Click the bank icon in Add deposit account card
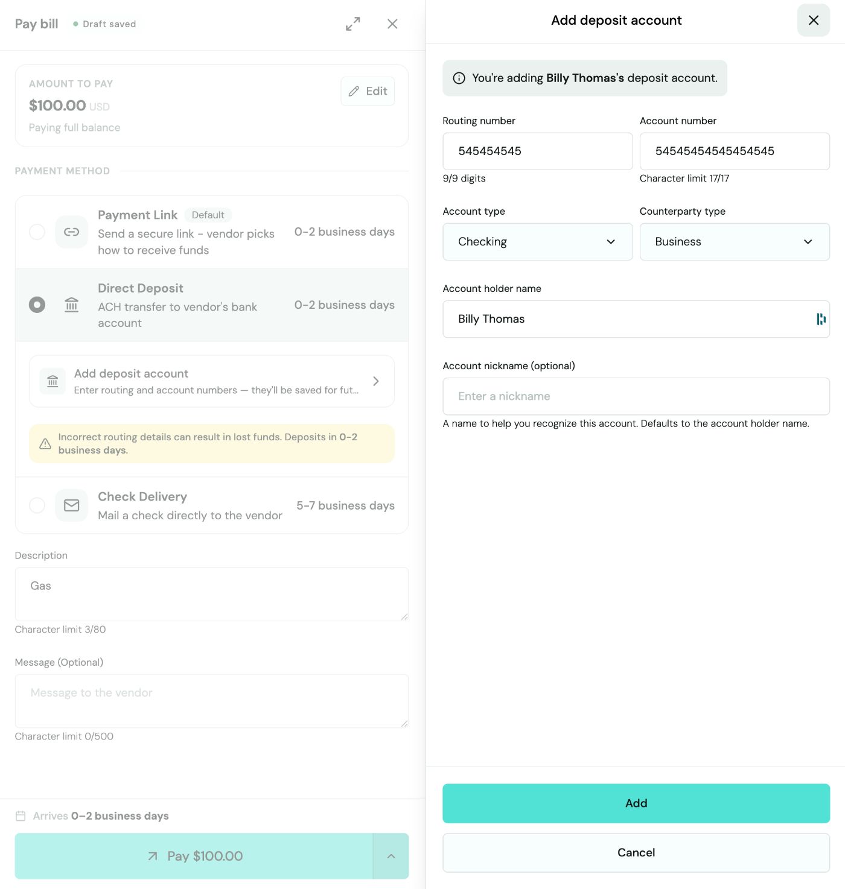The image size is (845, 889). (x=53, y=381)
